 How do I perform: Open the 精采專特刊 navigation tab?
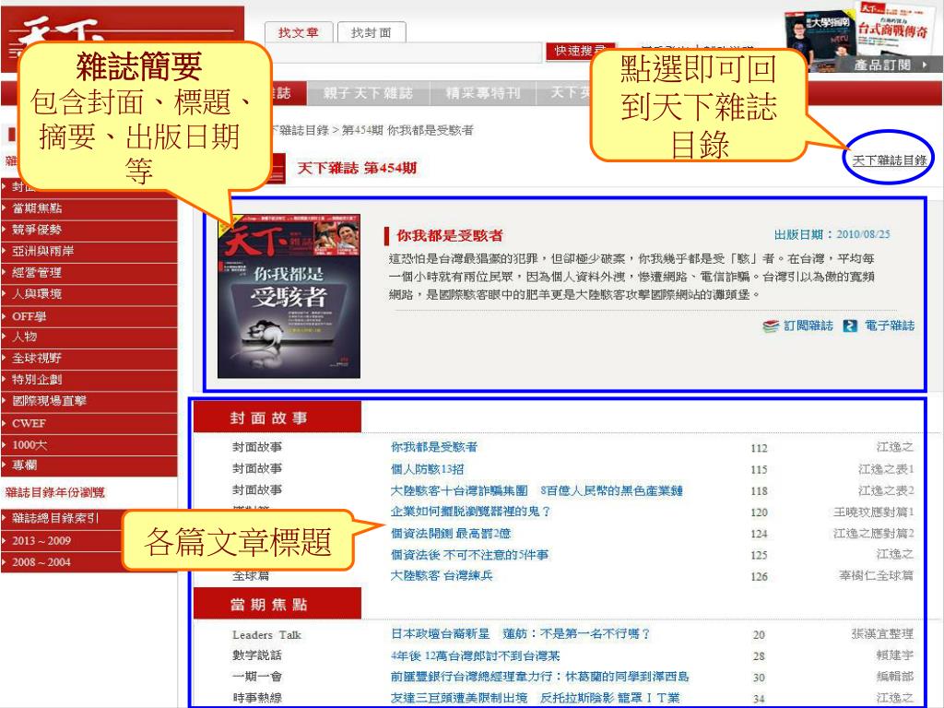point(483,93)
